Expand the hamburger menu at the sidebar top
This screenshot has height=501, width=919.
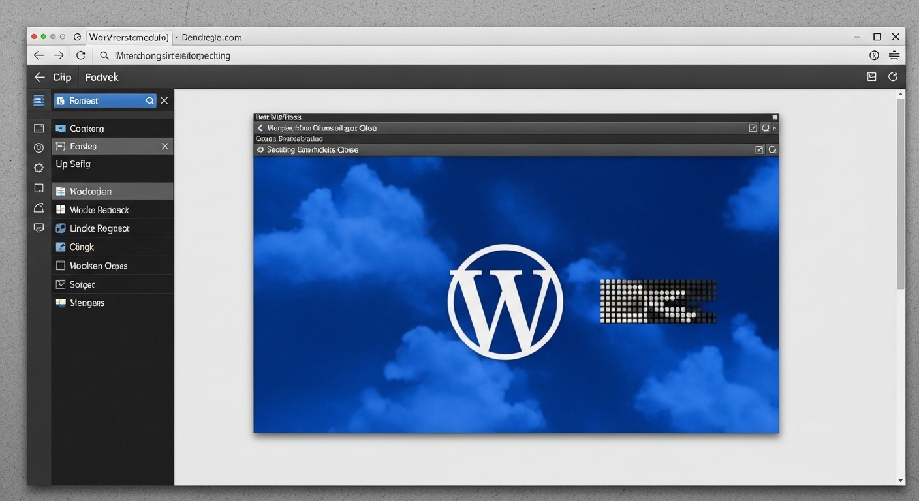click(39, 100)
